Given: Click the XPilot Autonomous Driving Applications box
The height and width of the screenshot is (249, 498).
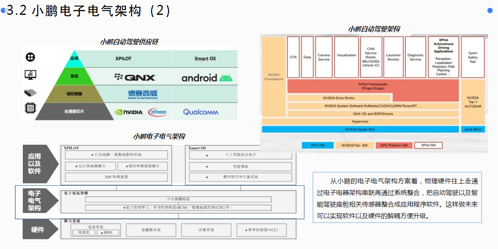Looking at the screenshot, I should click(x=443, y=57).
